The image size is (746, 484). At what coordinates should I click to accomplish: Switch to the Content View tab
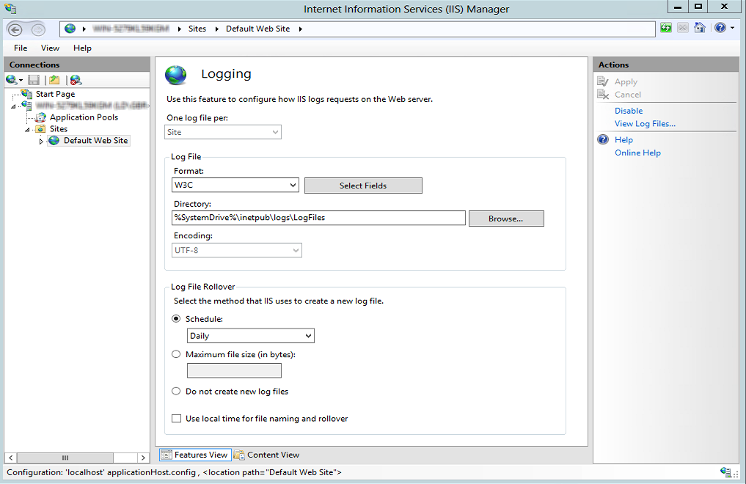(267, 455)
